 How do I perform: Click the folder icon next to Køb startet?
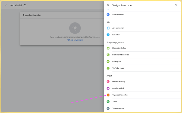(x=25, y=5)
